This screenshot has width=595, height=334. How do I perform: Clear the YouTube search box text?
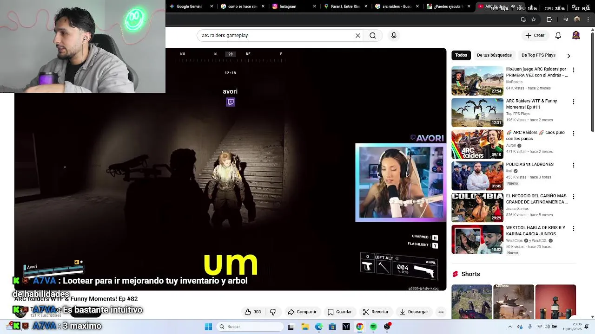click(358, 35)
